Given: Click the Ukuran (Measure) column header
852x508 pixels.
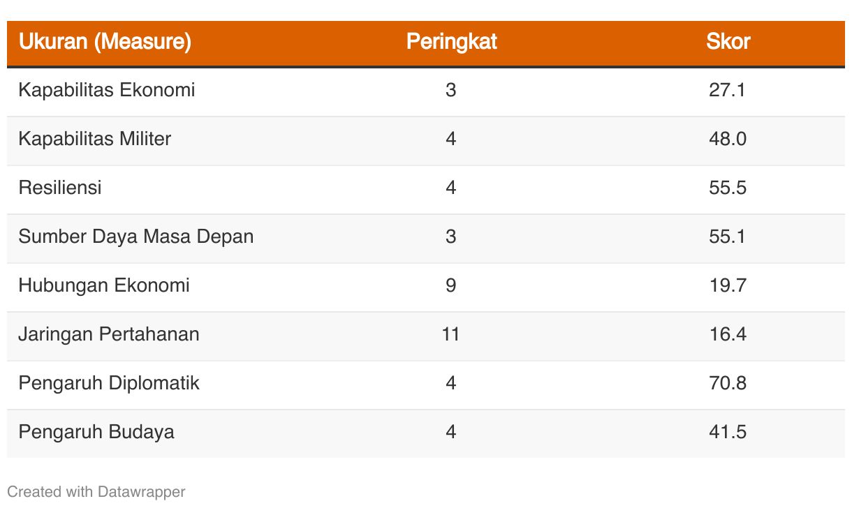Looking at the screenshot, I should click(x=105, y=42).
